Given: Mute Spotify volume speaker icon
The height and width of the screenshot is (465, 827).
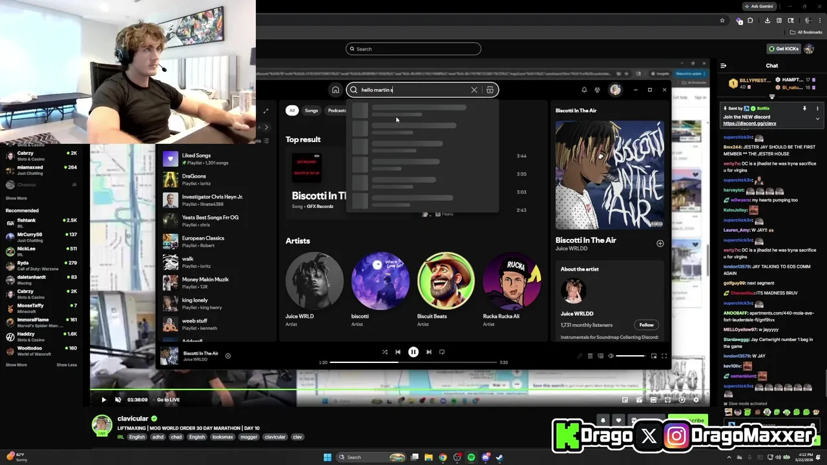Looking at the screenshot, I should tap(611, 356).
